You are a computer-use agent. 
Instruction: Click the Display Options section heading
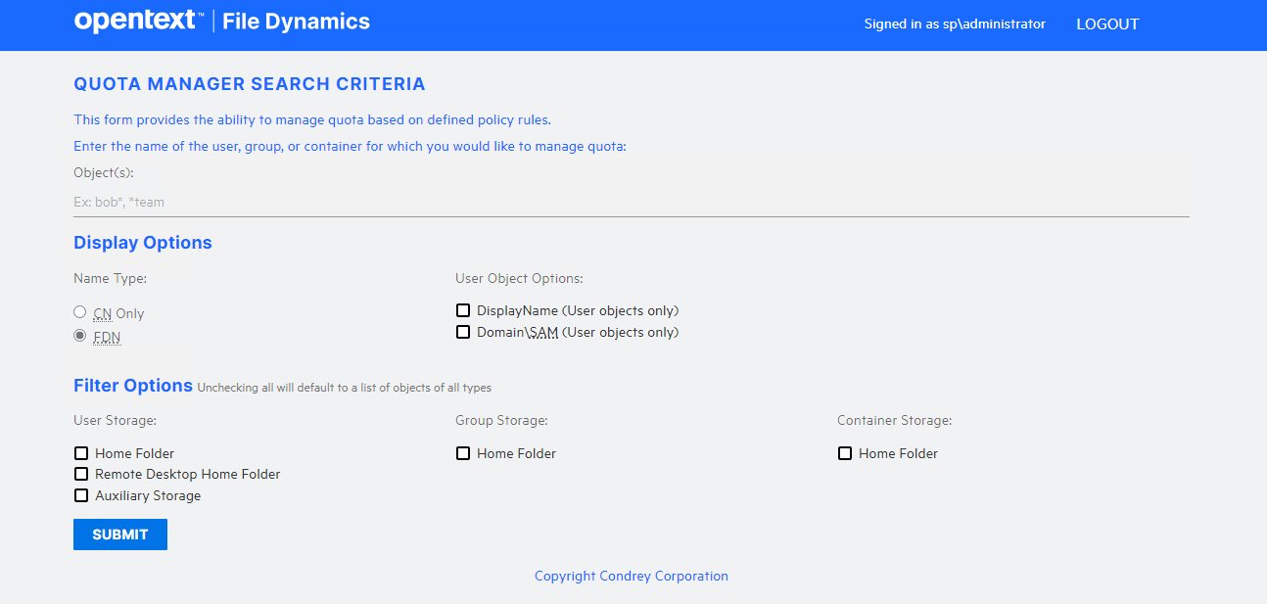tap(143, 243)
